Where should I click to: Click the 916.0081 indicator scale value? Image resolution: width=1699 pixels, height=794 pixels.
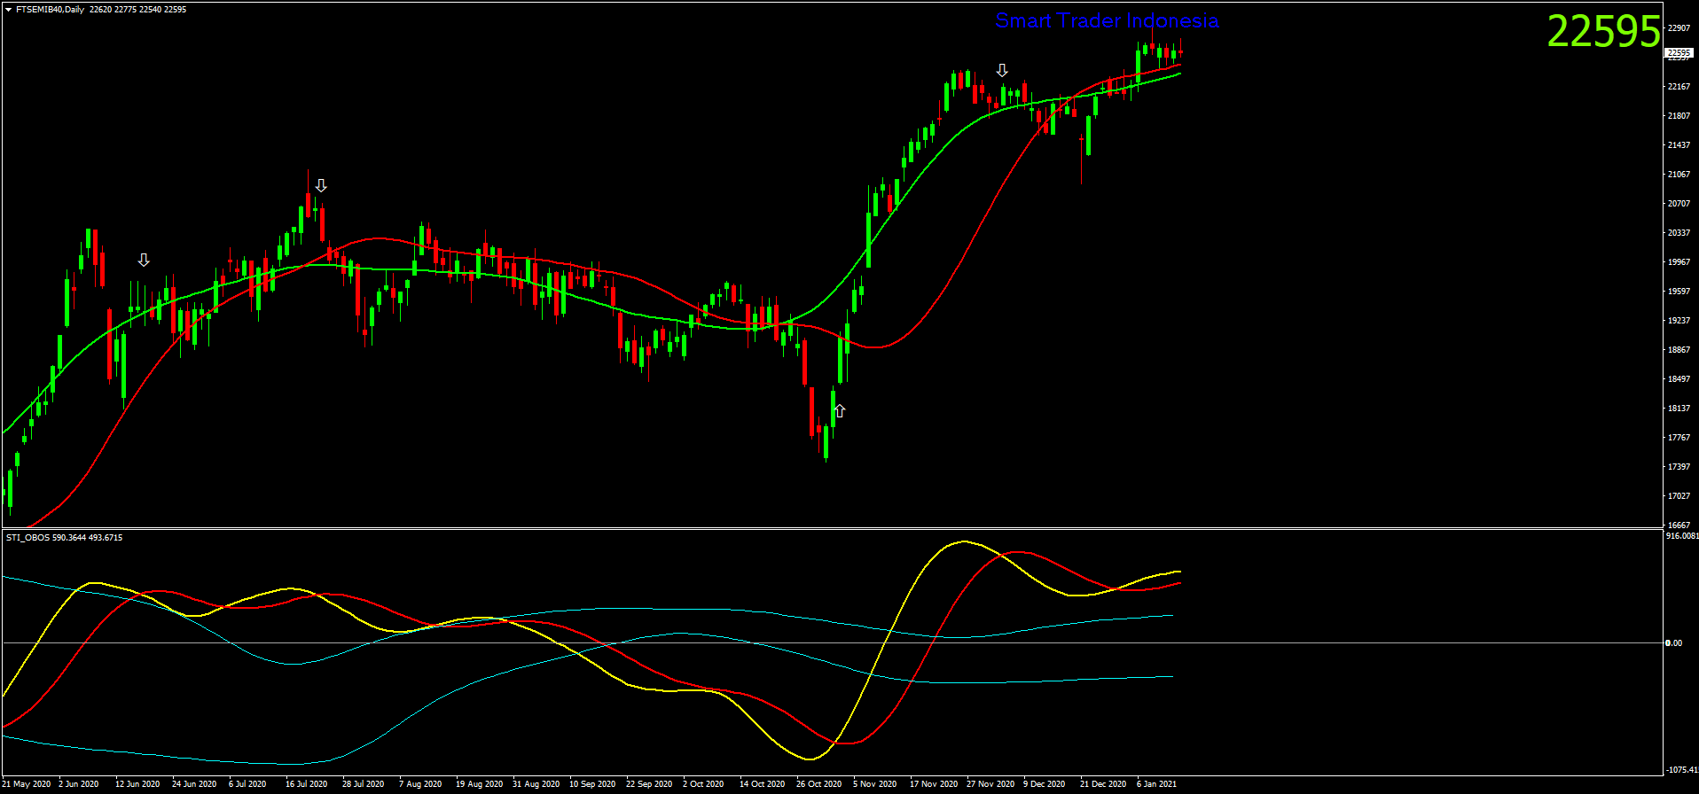tap(1682, 536)
